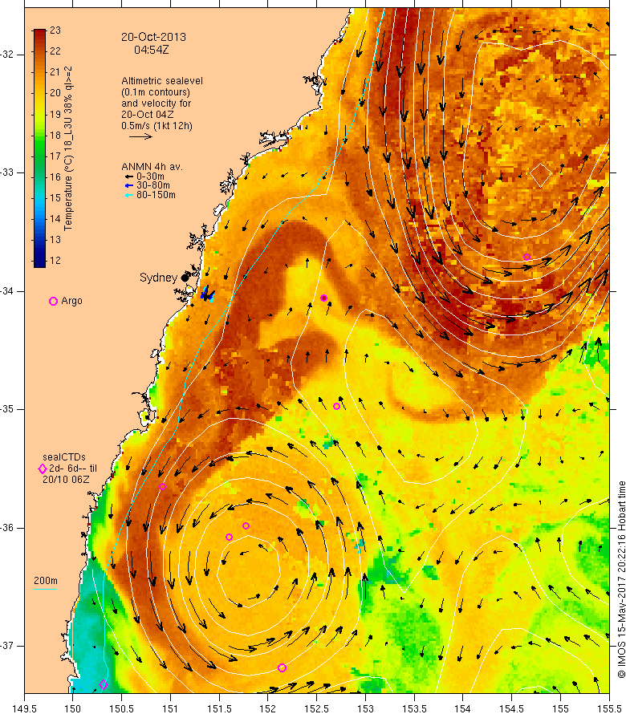Click the Argo float near 35.65S 150.9E
Image resolution: width=626 pixels, height=714 pixels.
pyautogui.click(x=162, y=487)
